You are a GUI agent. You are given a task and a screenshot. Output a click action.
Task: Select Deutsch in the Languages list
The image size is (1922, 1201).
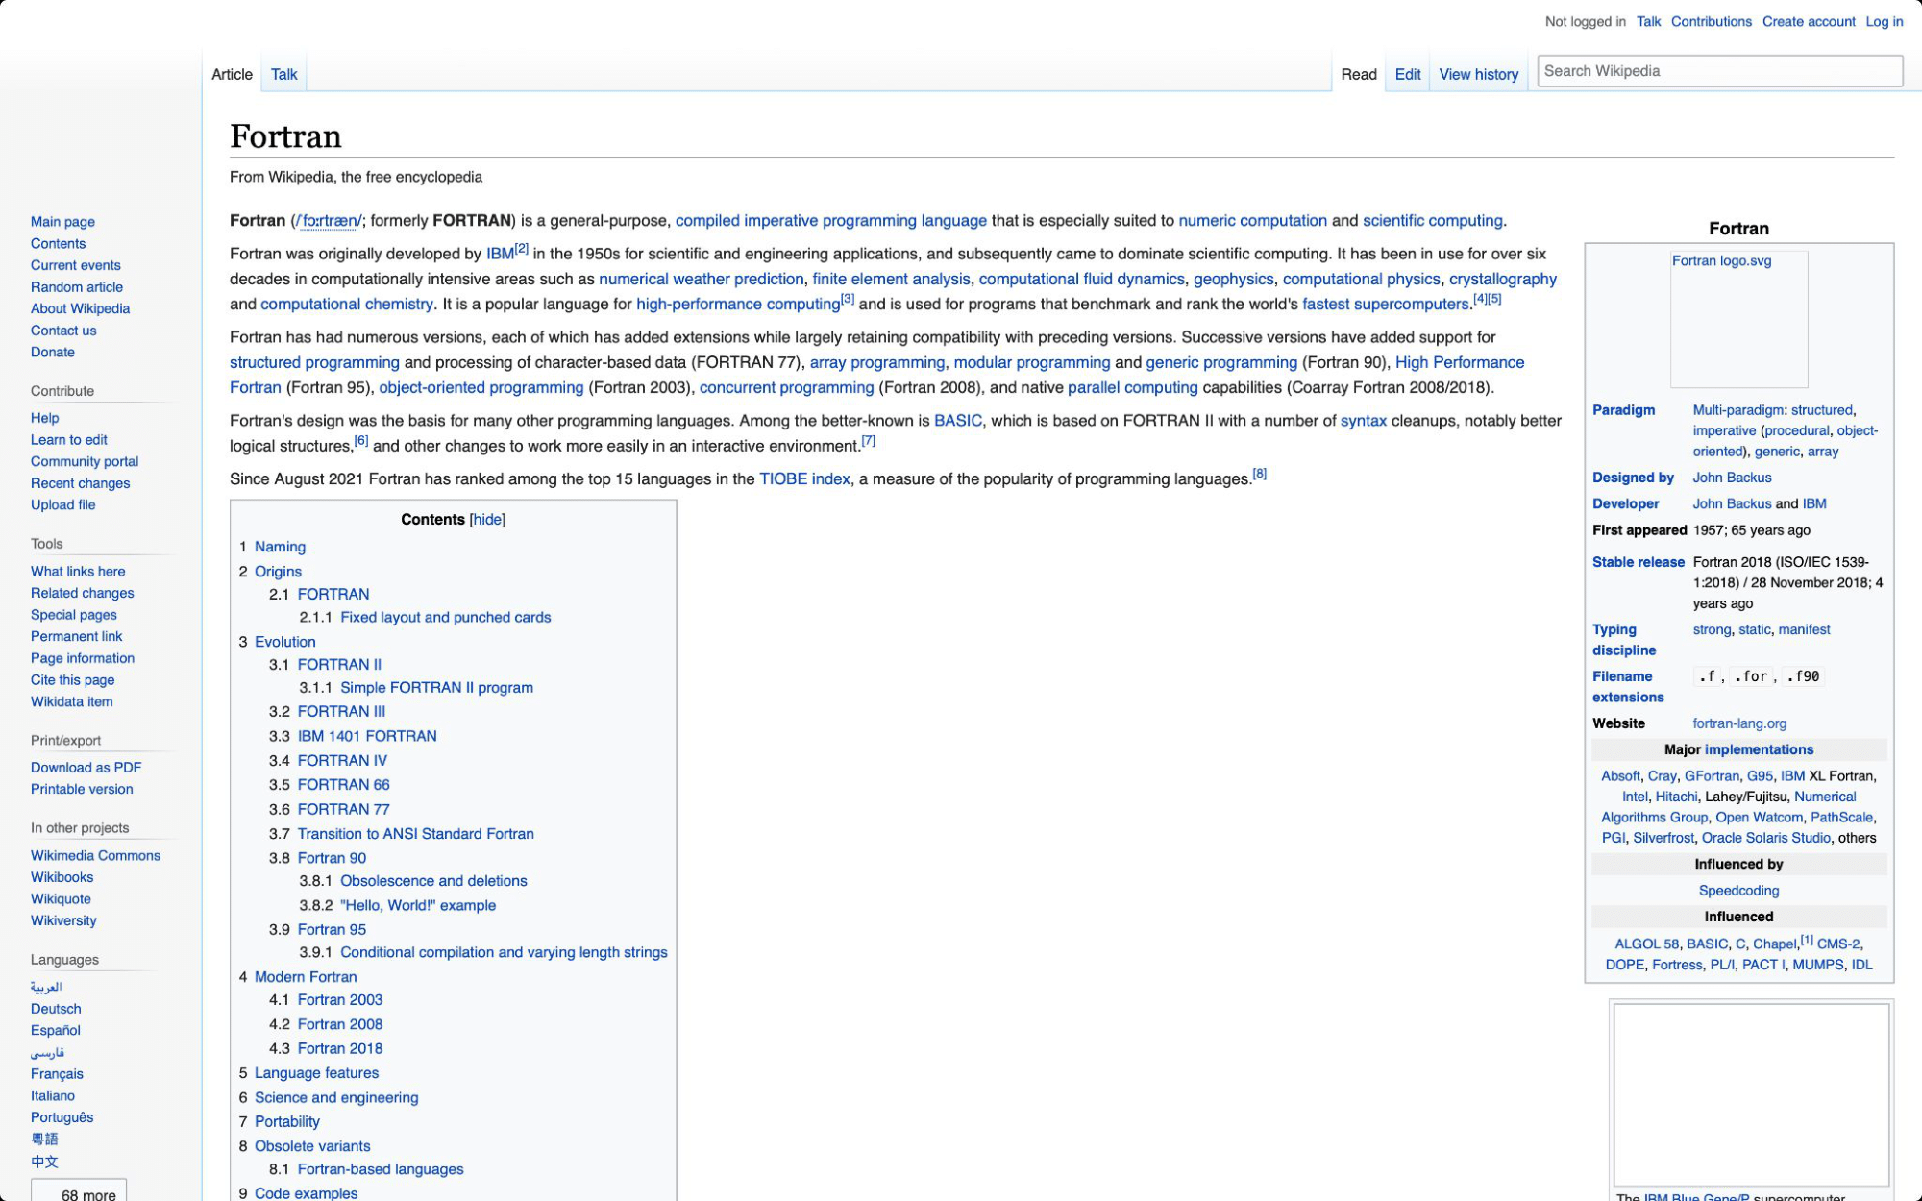point(56,1009)
